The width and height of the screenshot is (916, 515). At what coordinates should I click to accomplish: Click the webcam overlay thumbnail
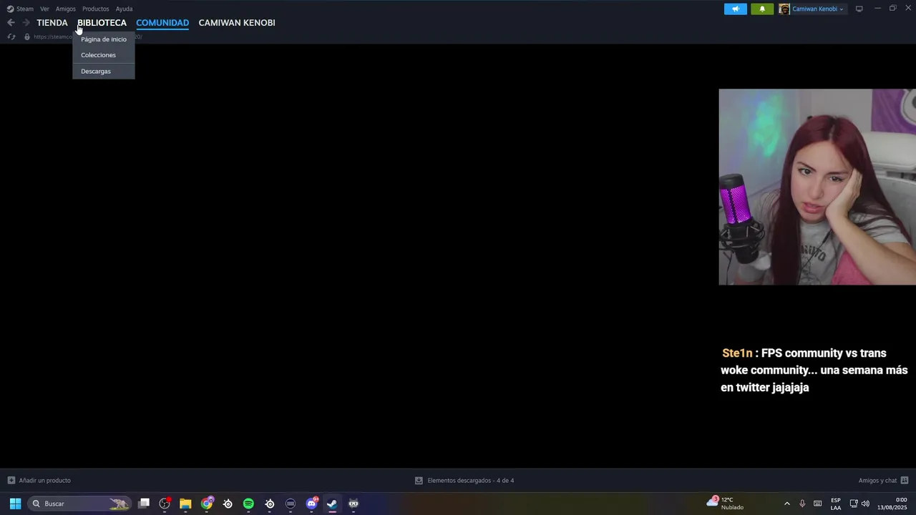click(817, 187)
